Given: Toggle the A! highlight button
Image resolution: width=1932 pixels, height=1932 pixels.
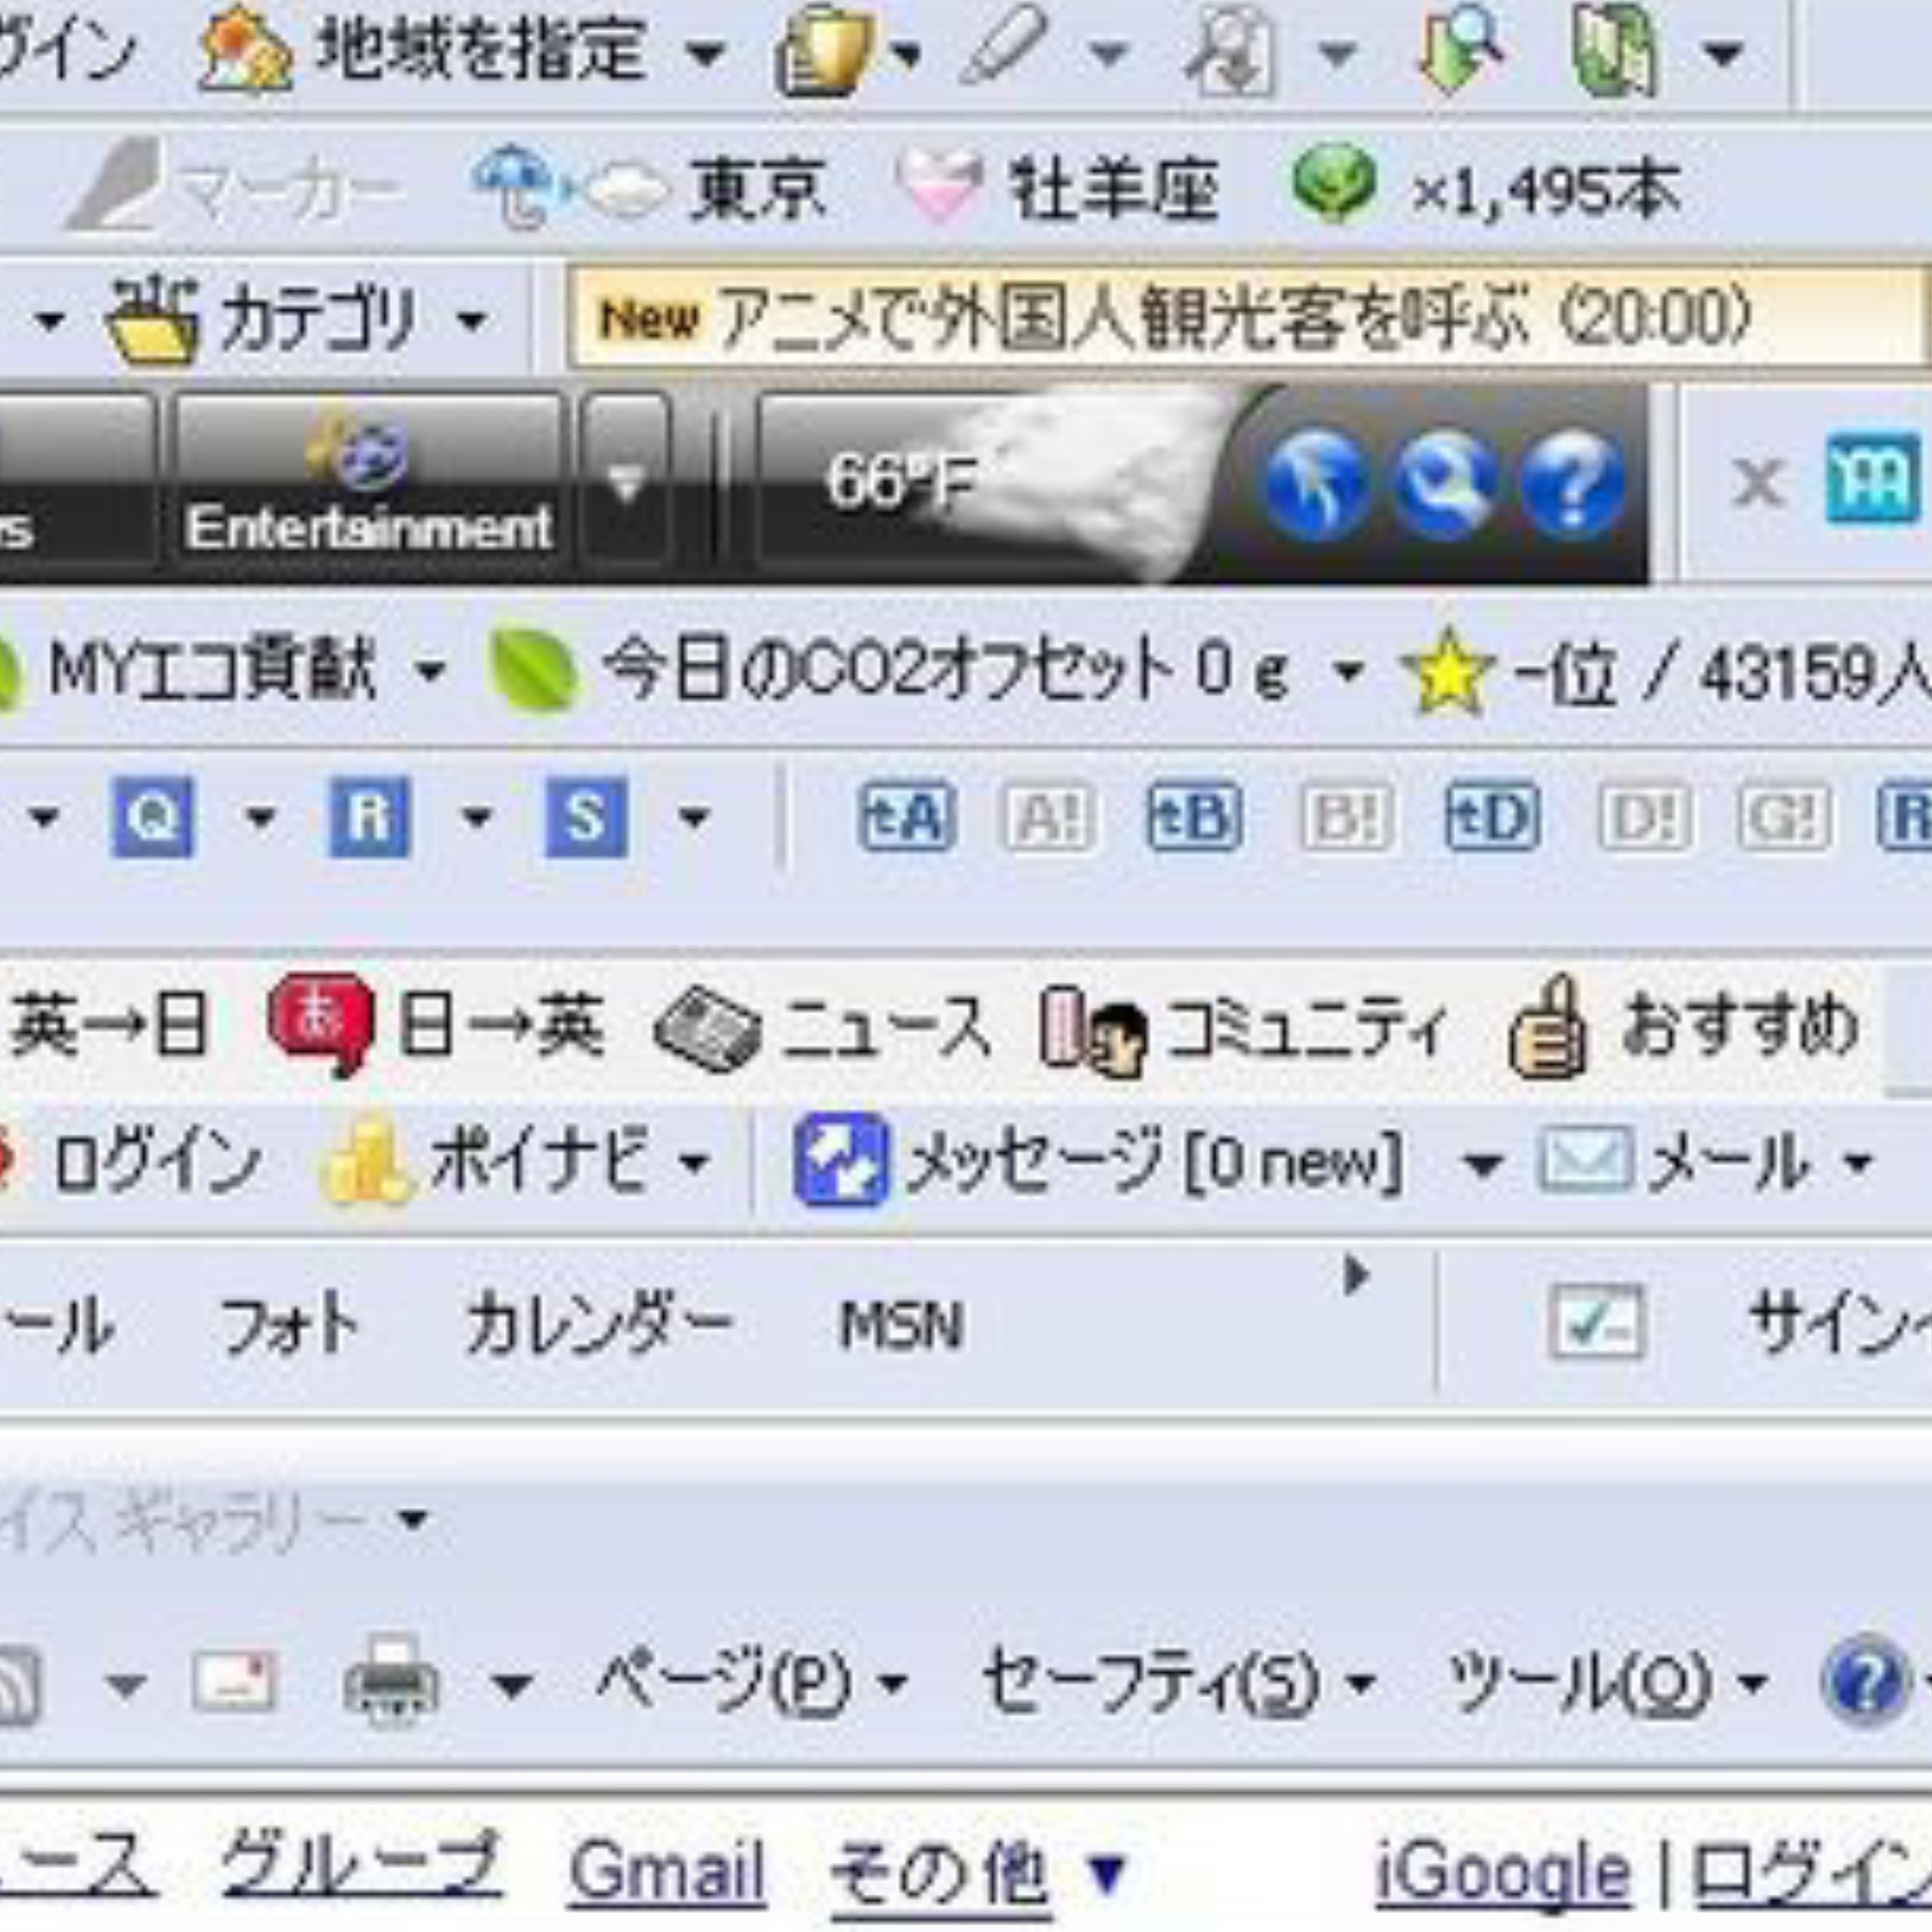Looking at the screenshot, I should [1048, 818].
